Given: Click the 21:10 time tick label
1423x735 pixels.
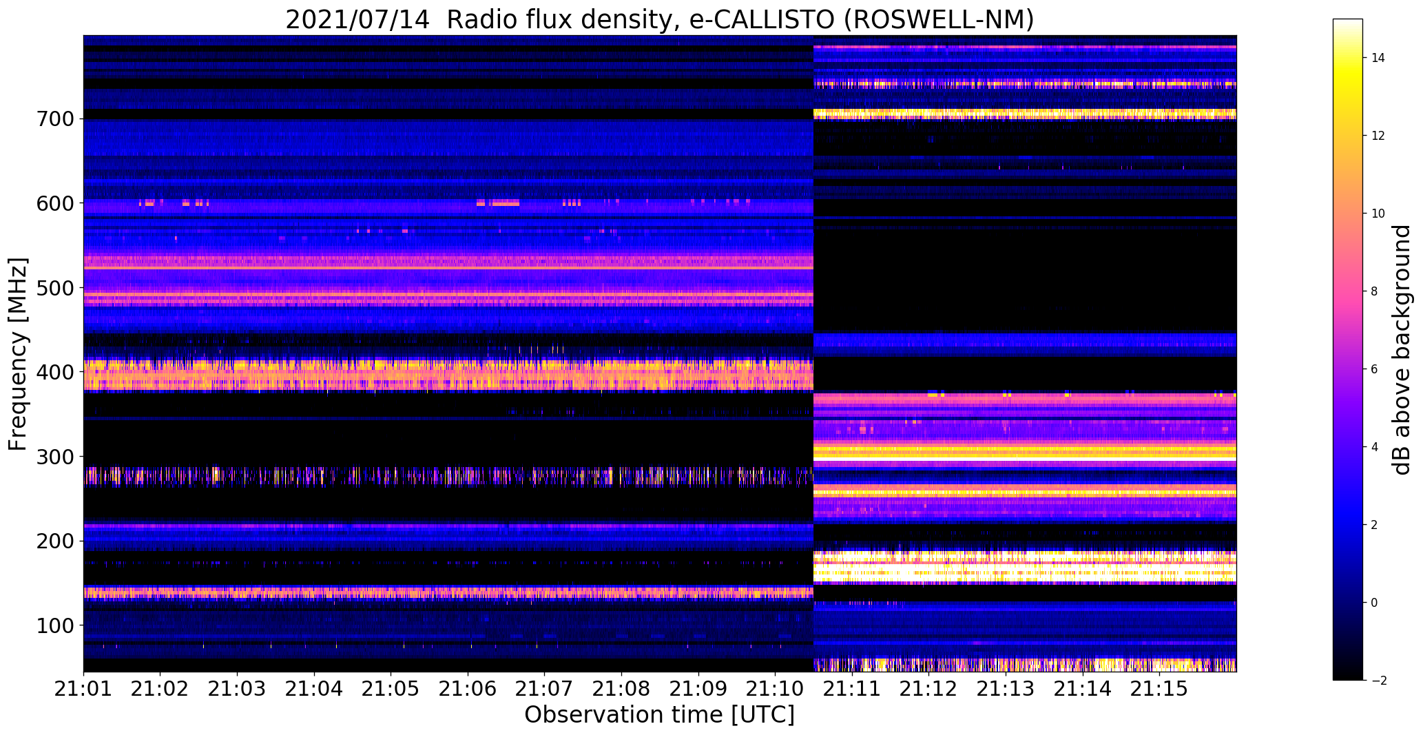Looking at the screenshot, I should coord(776,688).
